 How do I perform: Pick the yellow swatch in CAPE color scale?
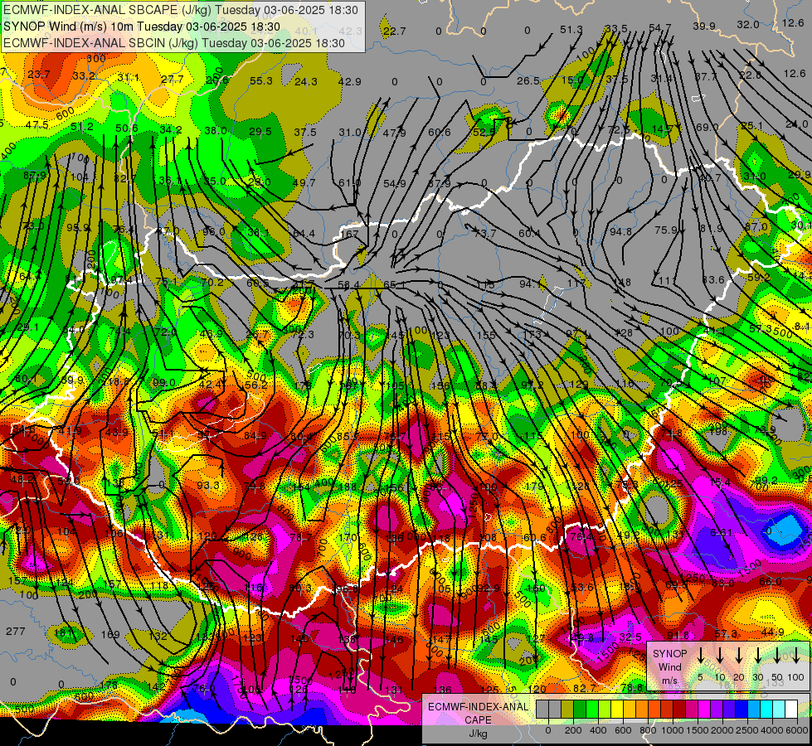click(617, 710)
